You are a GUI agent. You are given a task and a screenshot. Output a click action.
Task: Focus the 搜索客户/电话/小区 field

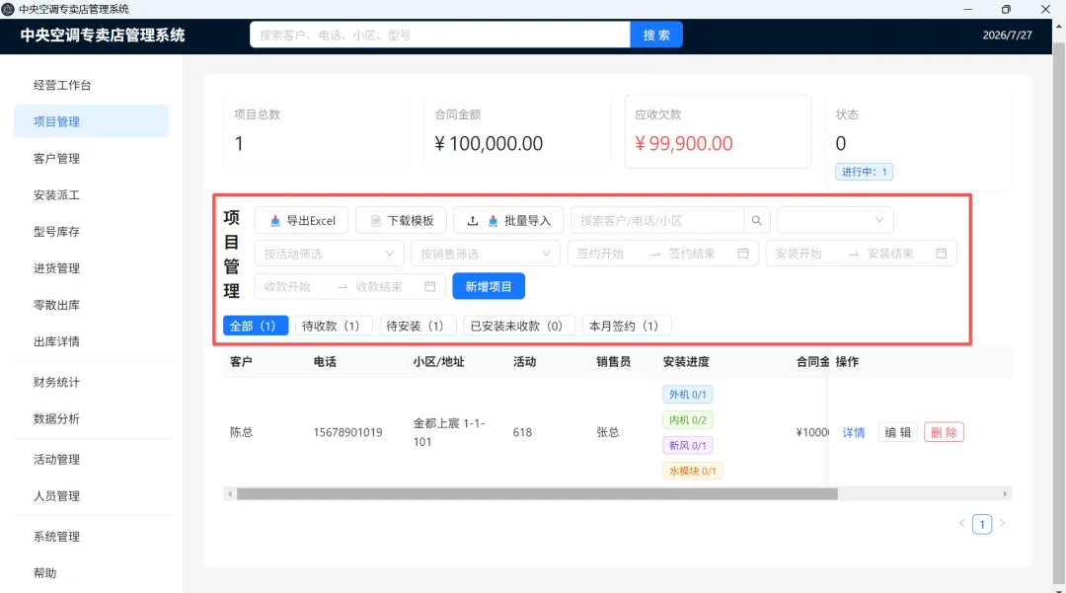657,221
